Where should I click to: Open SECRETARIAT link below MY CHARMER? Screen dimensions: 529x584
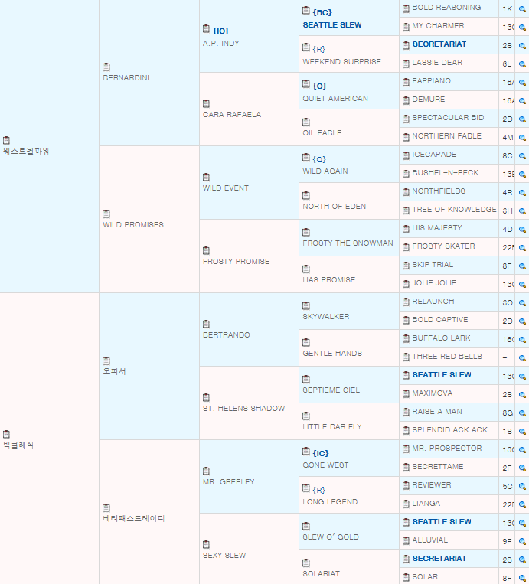click(x=439, y=44)
